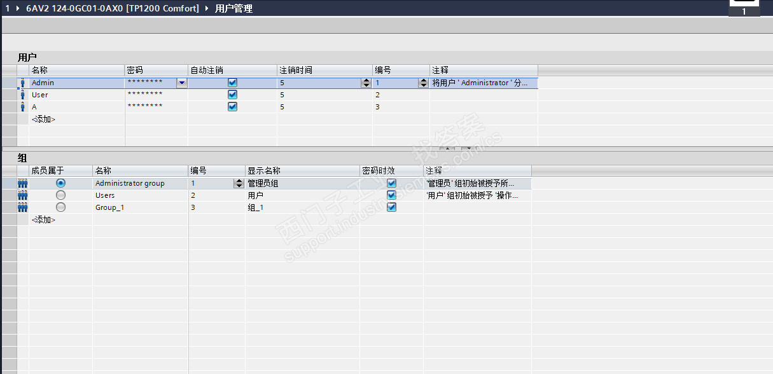Click the password field of User
The height and width of the screenshot is (374, 773).
[156, 95]
